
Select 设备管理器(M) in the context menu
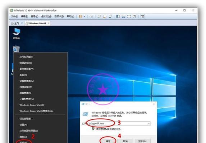pos(27,81)
